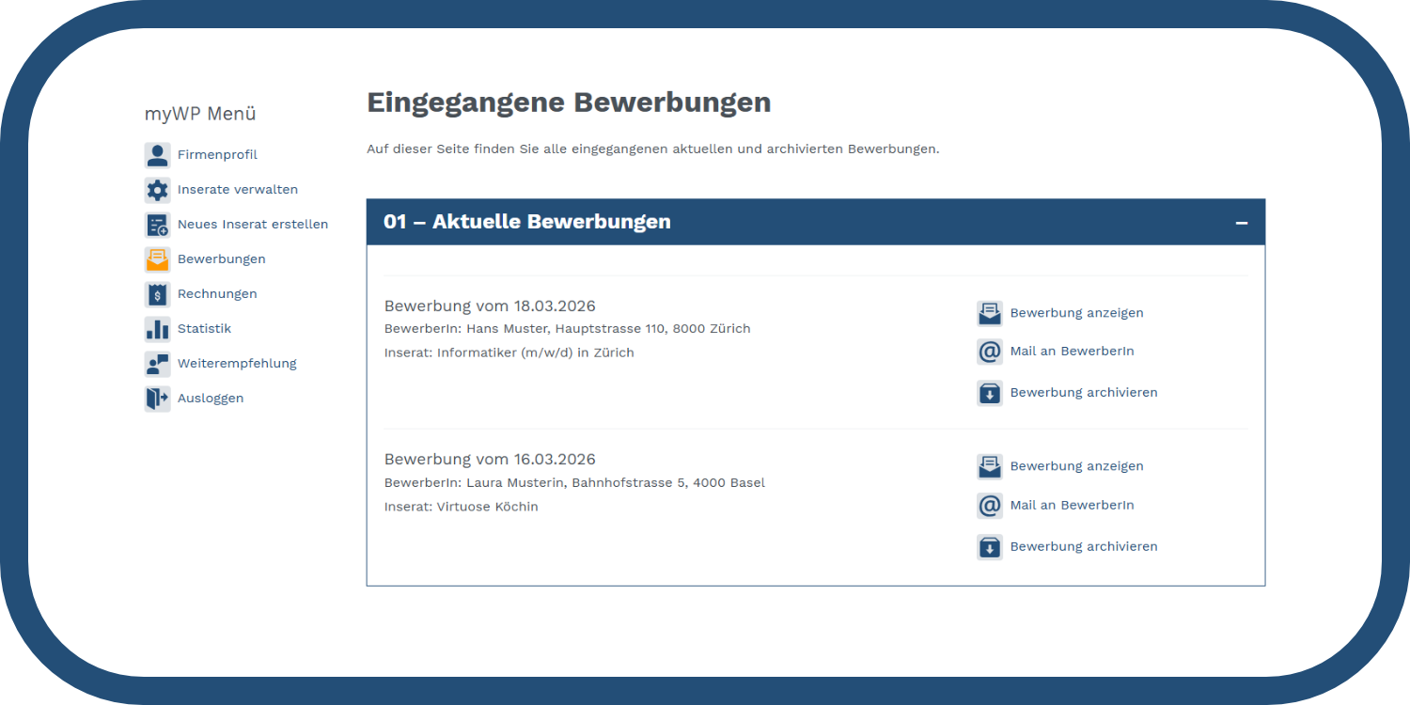
Task: Click the Ausloggen door icon
Action: pos(157,399)
